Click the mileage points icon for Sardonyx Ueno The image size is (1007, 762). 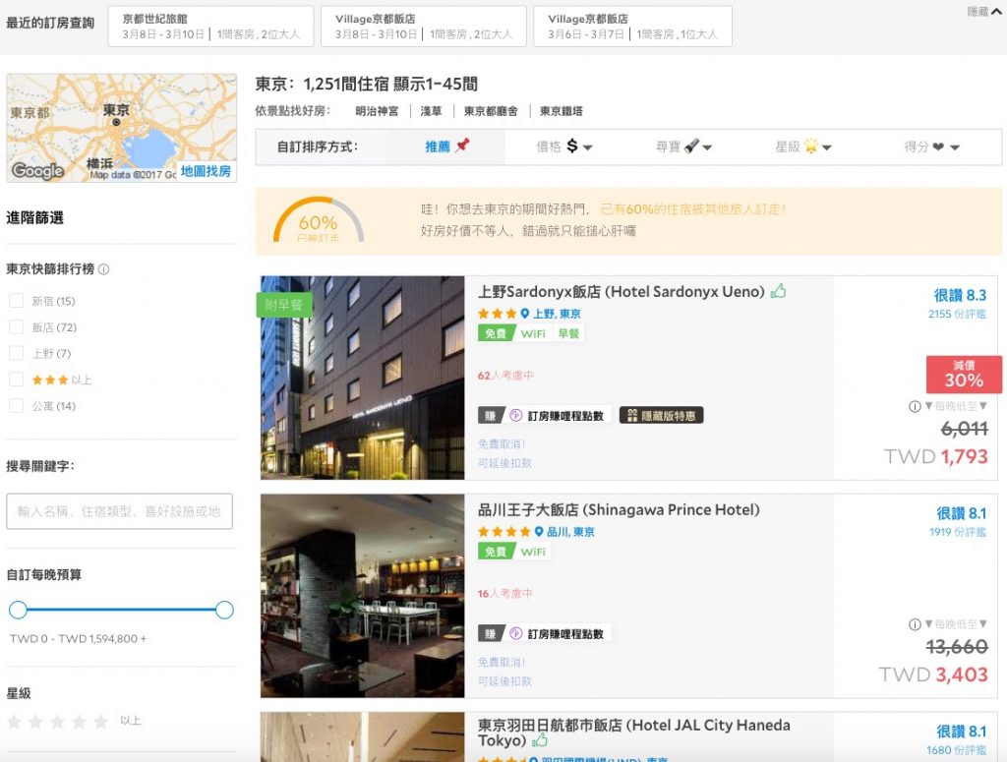tap(515, 415)
